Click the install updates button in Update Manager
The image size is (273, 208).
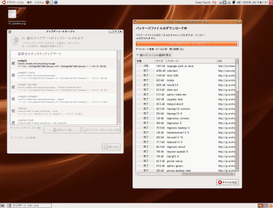[x=102, y=130]
